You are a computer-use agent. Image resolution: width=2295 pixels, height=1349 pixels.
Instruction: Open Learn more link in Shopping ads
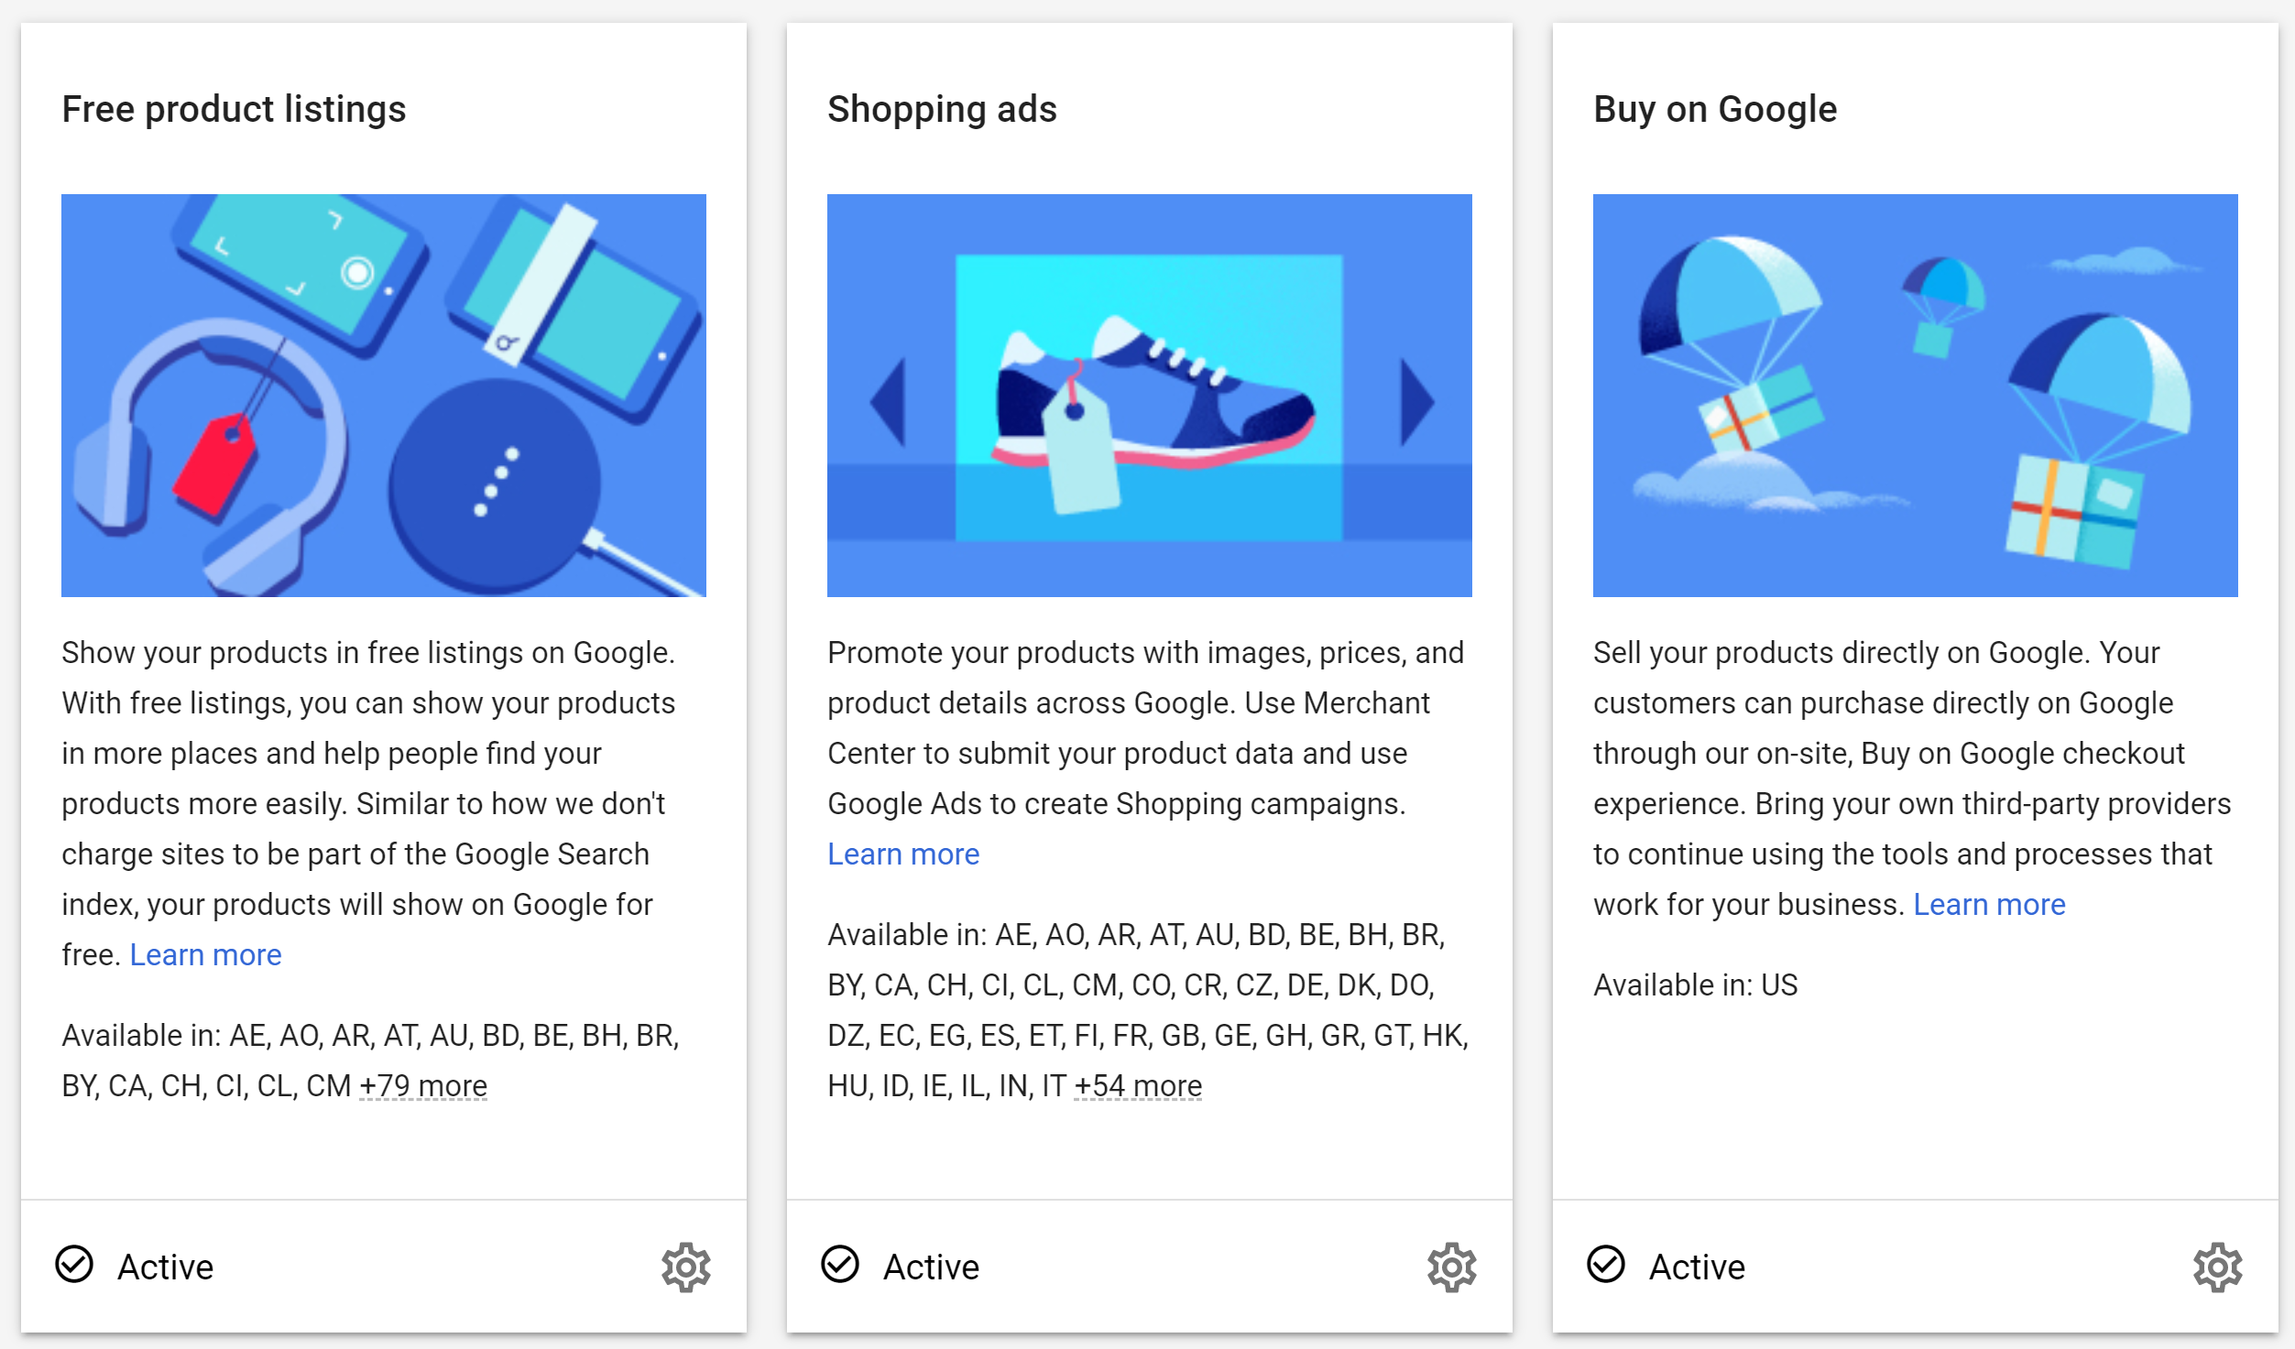[x=903, y=854]
